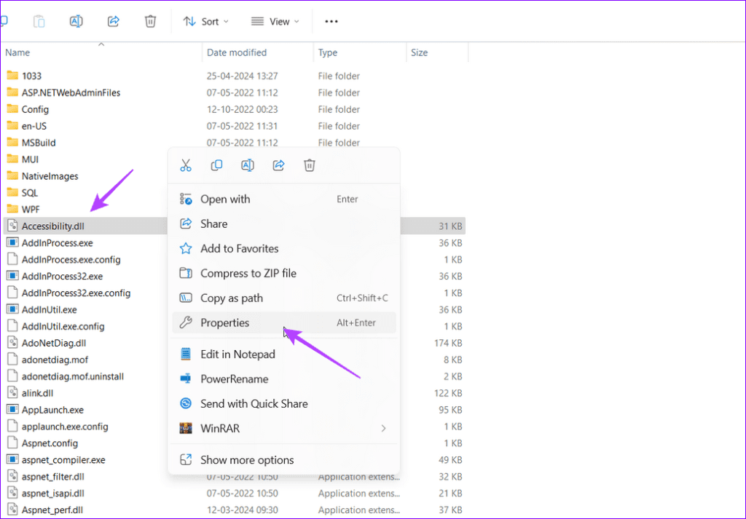Click the Delete icon in the context menu
This screenshot has width=746, height=519.
pos(309,165)
